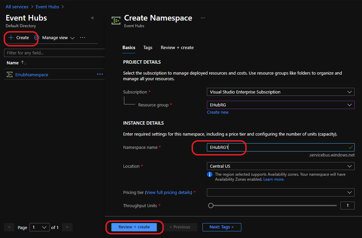This screenshot has height=238, width=362.
Task: Click the EHubNamespace event hub icon
Action: click(x=10, y=74)
